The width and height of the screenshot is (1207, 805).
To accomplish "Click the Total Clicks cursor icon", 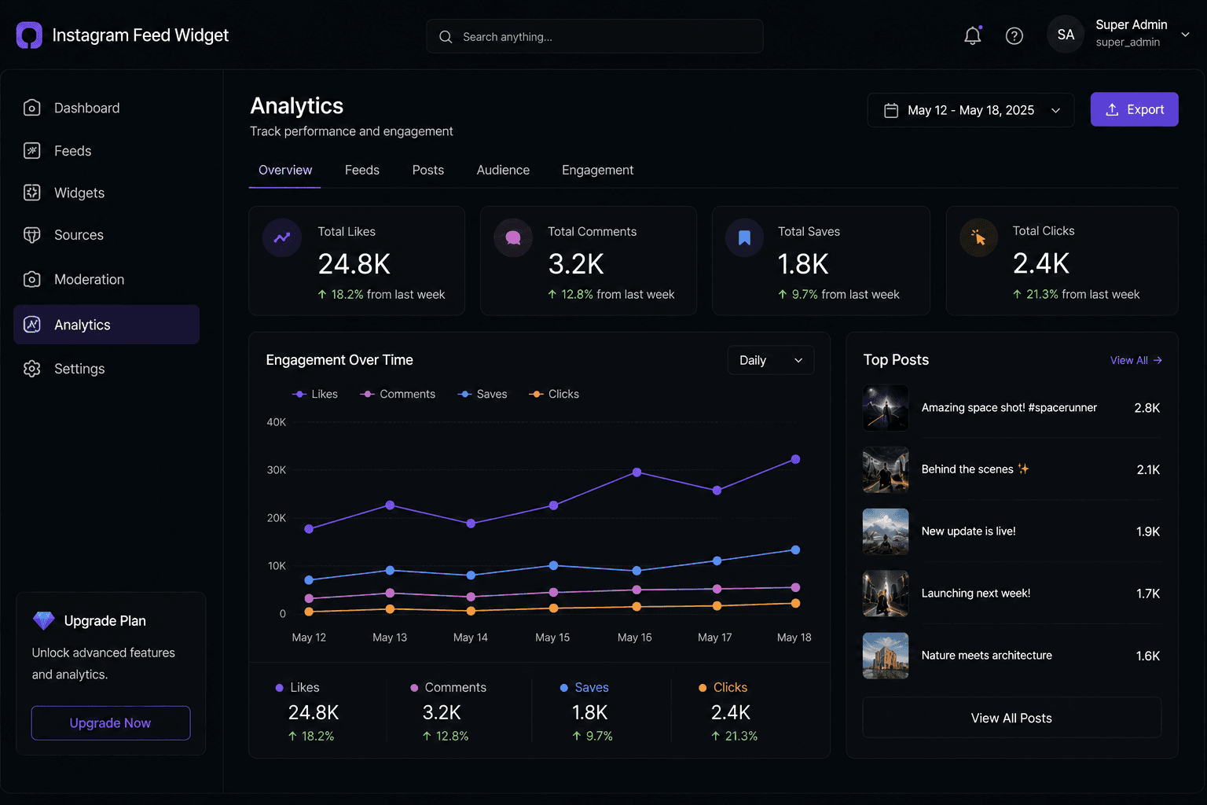I will click(x=979, y=237).
